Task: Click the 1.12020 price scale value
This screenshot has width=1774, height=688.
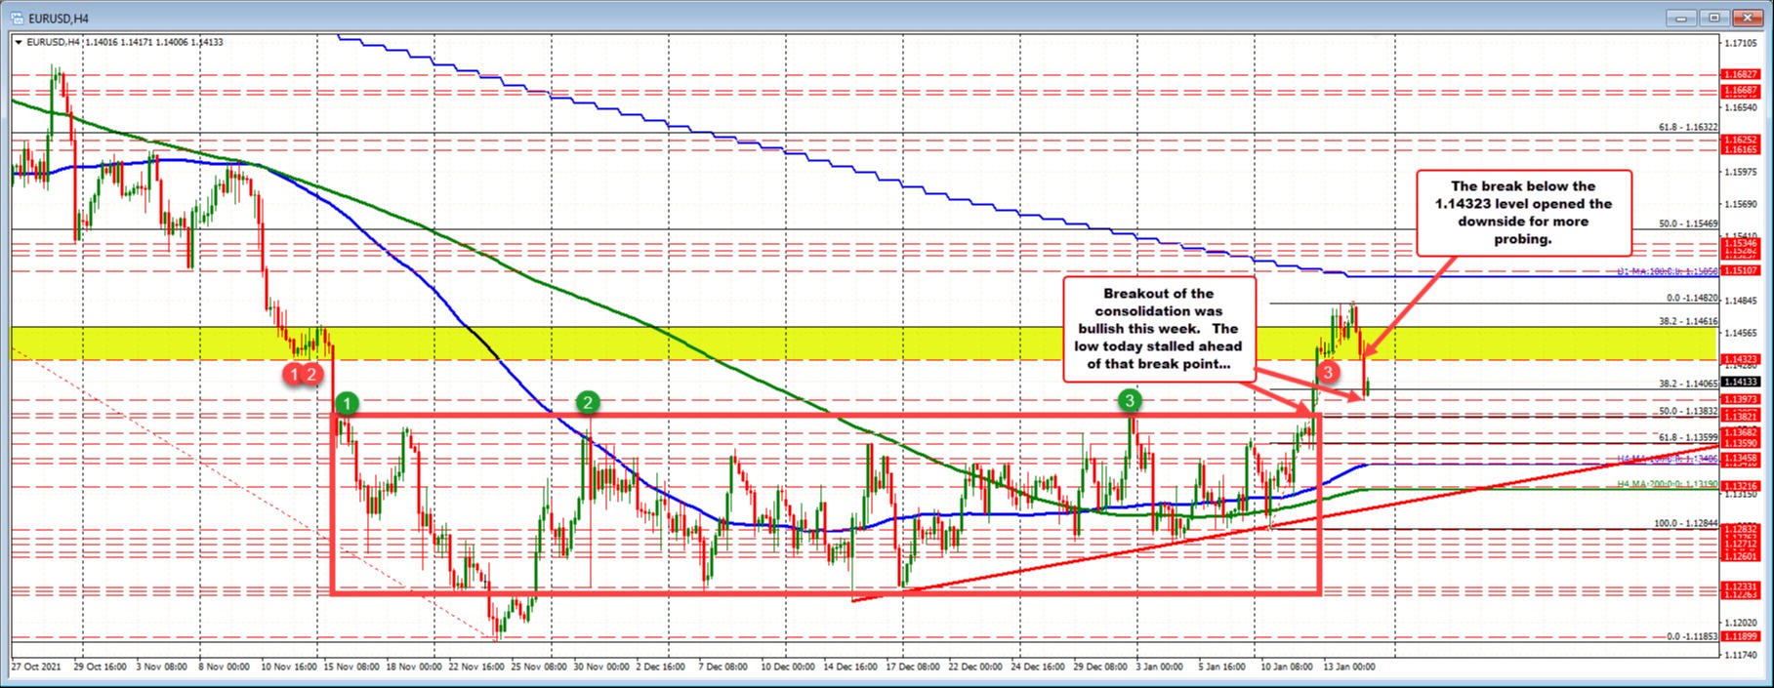Action: [1740, 622]
